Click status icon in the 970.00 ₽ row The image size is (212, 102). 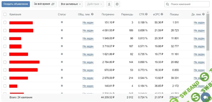coord(62,70)
